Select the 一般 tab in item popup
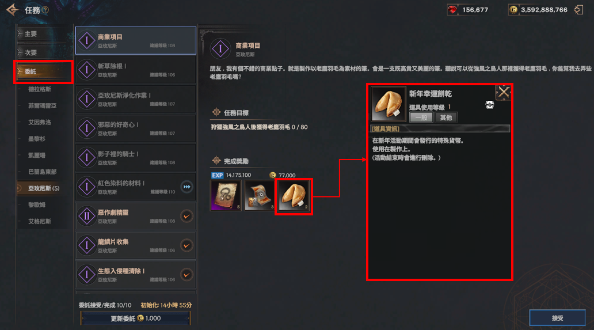This screenshot has width=594, height=330. 421,117
